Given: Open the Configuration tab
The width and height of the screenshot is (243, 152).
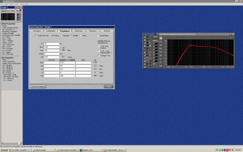Looking at the screenshot, I should (x=51, y=31).
